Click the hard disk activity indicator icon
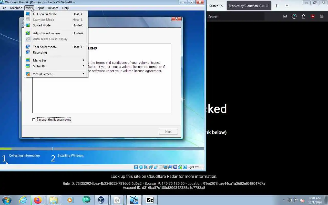This screenshot has height=205, width=328. tap(136, 167)
